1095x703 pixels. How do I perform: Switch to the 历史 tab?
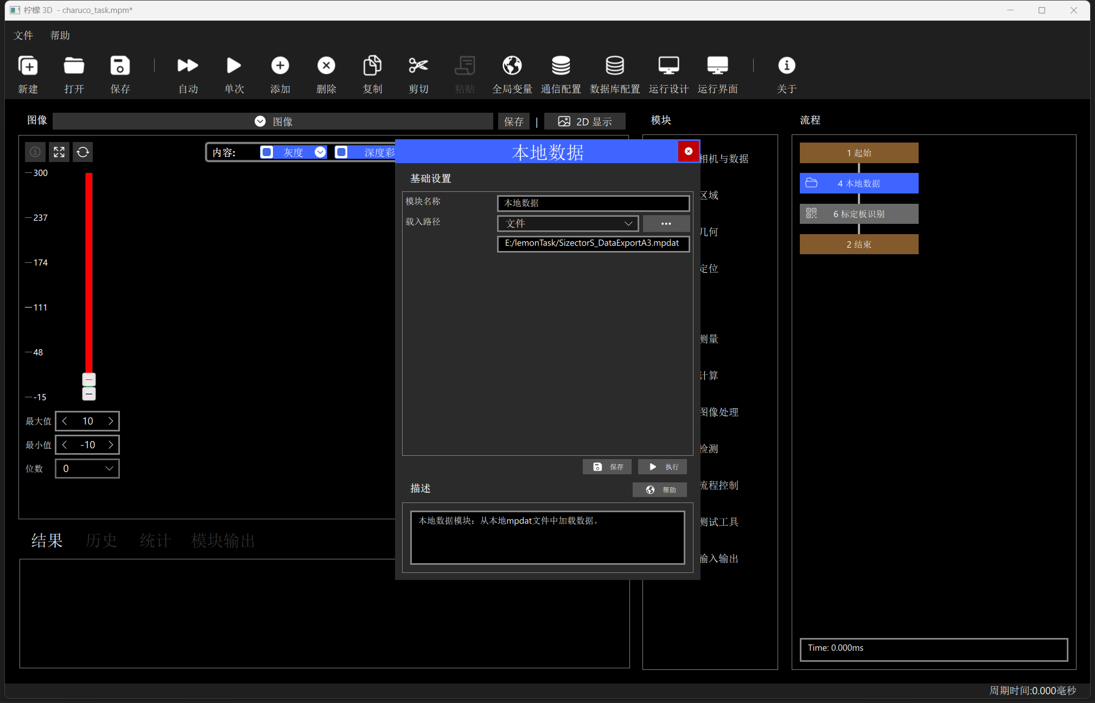101,540
